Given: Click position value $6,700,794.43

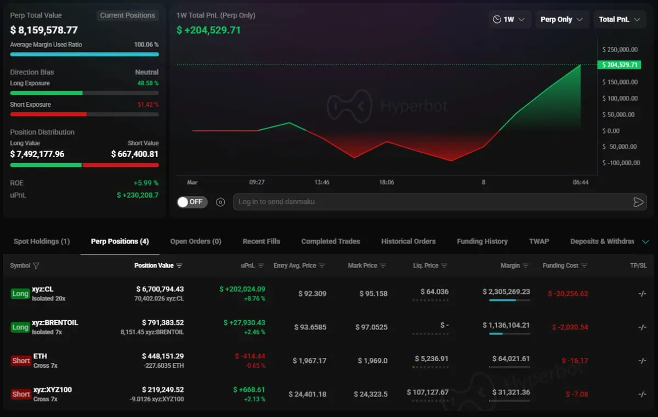Looking at the screenshot, I should point(160,289).
